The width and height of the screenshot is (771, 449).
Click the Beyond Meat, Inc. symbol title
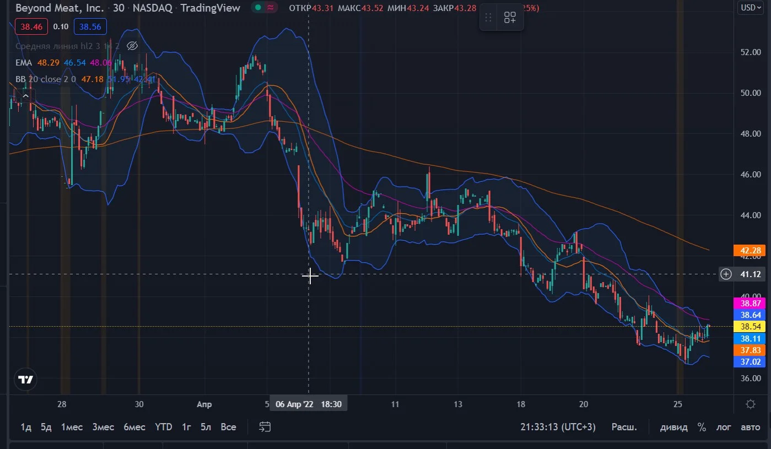[x=60, y=8]
